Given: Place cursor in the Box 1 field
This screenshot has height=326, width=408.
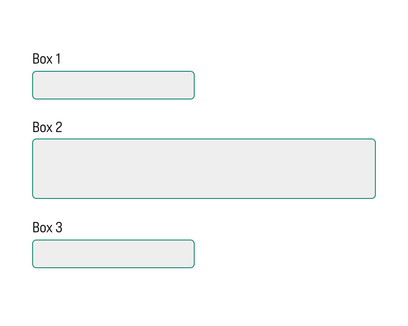Looking at the screenshot, I should [x=113, y=85].
